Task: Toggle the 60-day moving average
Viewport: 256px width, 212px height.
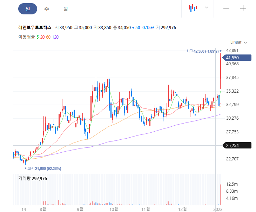Action: [x=48, y=37]
